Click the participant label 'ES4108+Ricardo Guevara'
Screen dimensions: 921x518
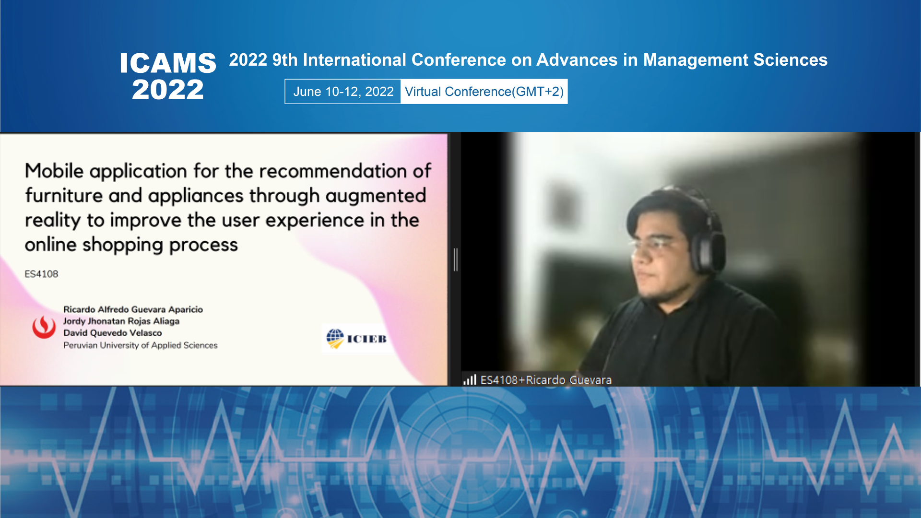click(x=546, y=380)
